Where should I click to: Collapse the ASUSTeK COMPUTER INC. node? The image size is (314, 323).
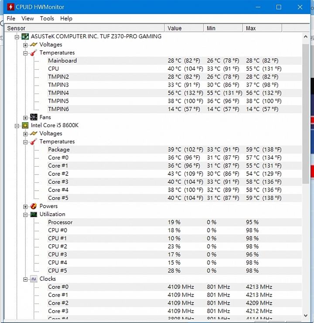pyautogui.click(x=17, y=37)
